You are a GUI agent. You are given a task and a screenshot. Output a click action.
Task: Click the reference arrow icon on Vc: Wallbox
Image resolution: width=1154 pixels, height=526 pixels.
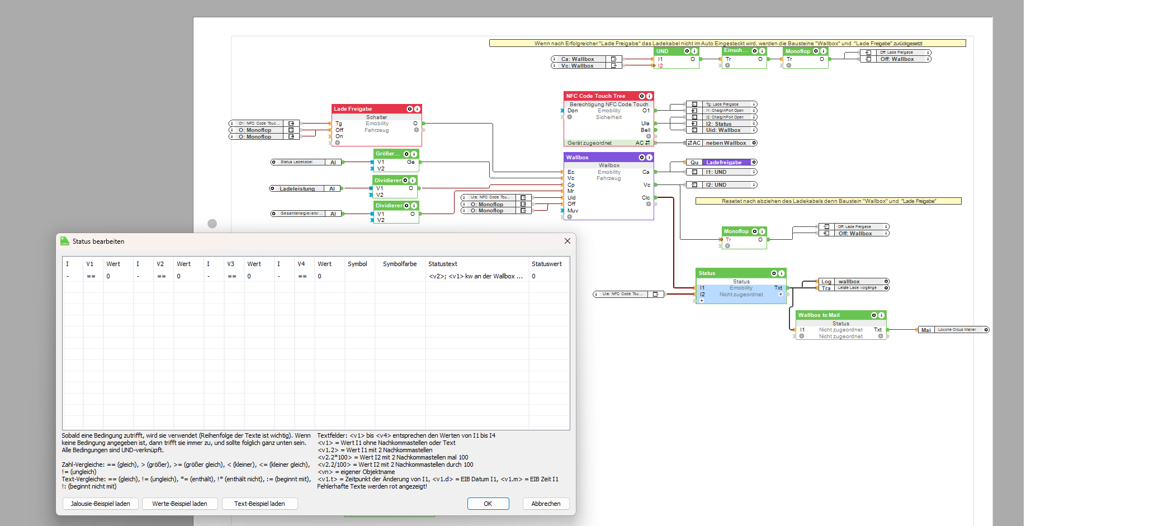tap(613, 66)
